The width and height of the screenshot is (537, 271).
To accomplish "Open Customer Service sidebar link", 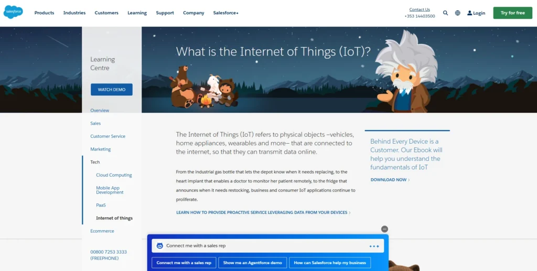I will [108, 136].
